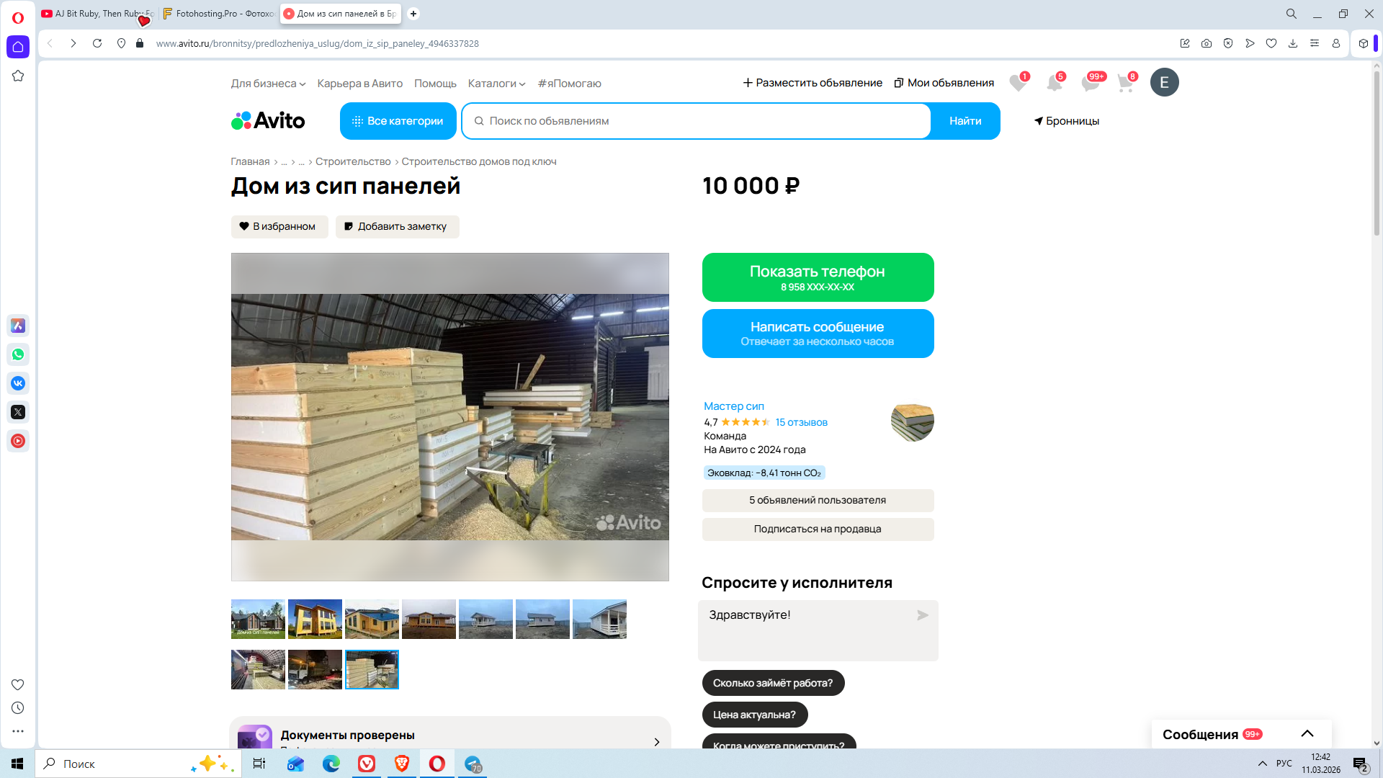Click the yellow two-story house thumbnail
The image size is (1383, 778).
pos(315,619)
